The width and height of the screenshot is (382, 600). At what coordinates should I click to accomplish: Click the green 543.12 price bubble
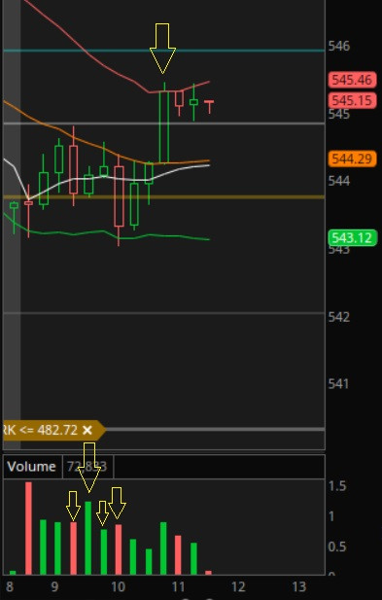[352, 238]
